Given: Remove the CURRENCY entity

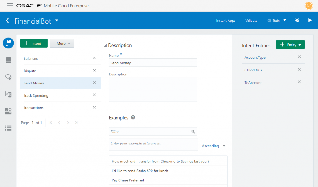Looking at the screenshot, I should pos(299,69).
